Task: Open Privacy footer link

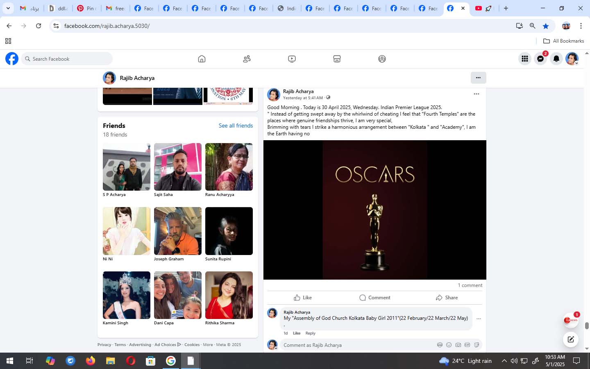Action: tap(104, 345)
